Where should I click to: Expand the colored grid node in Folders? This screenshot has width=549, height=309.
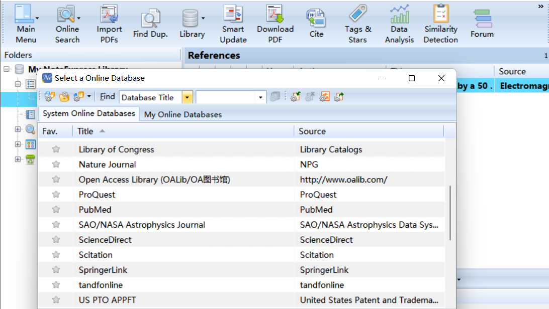pyautogui.click(x=18, y=144)
